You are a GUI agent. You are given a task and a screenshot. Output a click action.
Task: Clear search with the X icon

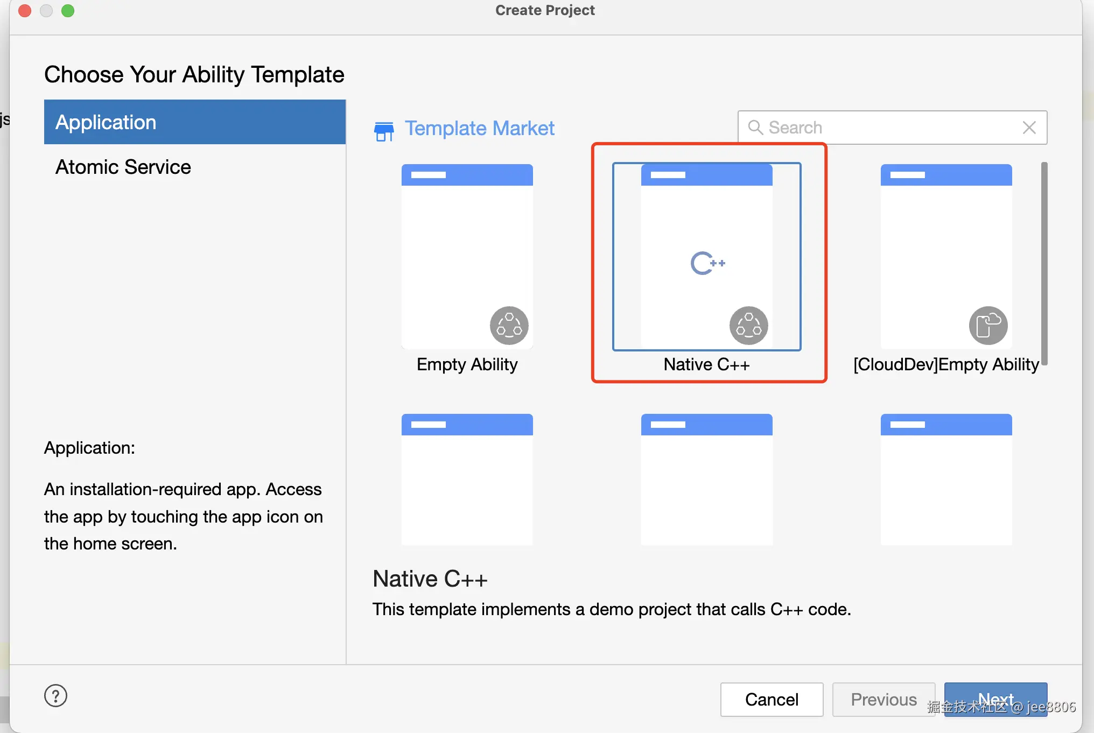1029,128
